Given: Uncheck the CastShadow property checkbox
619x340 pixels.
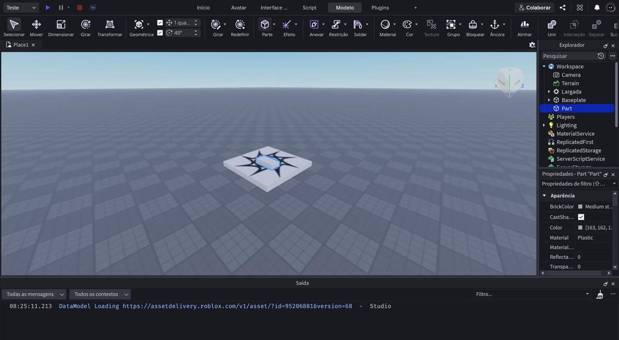Looking at the screenshot, I should pos(581,217).
